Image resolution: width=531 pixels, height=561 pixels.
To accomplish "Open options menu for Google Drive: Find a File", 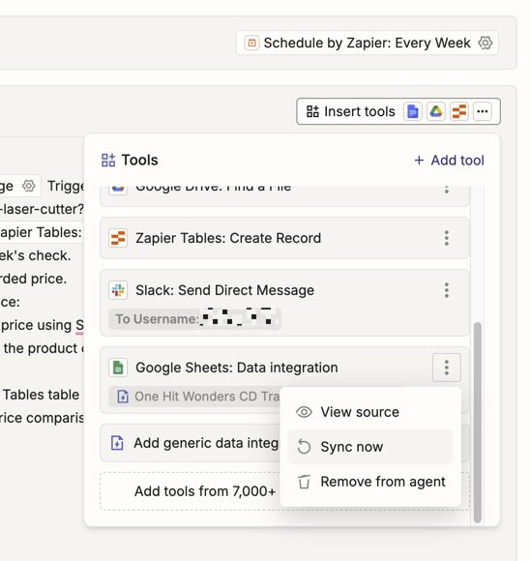I will [447, 189].
